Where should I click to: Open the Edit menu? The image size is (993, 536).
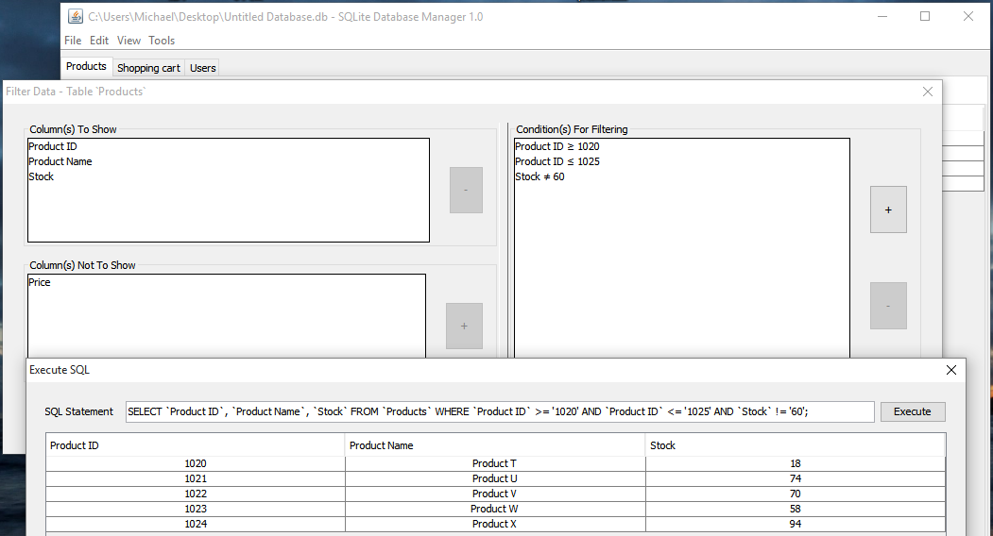(99, 41)
